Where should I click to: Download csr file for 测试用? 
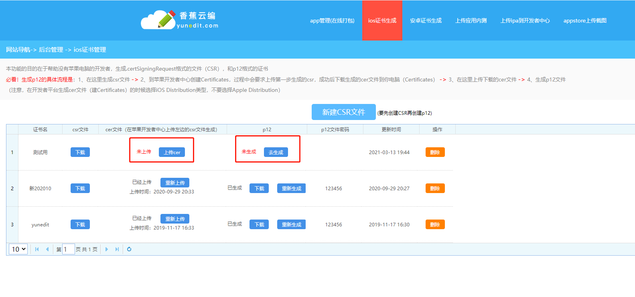tap(80, 152)
